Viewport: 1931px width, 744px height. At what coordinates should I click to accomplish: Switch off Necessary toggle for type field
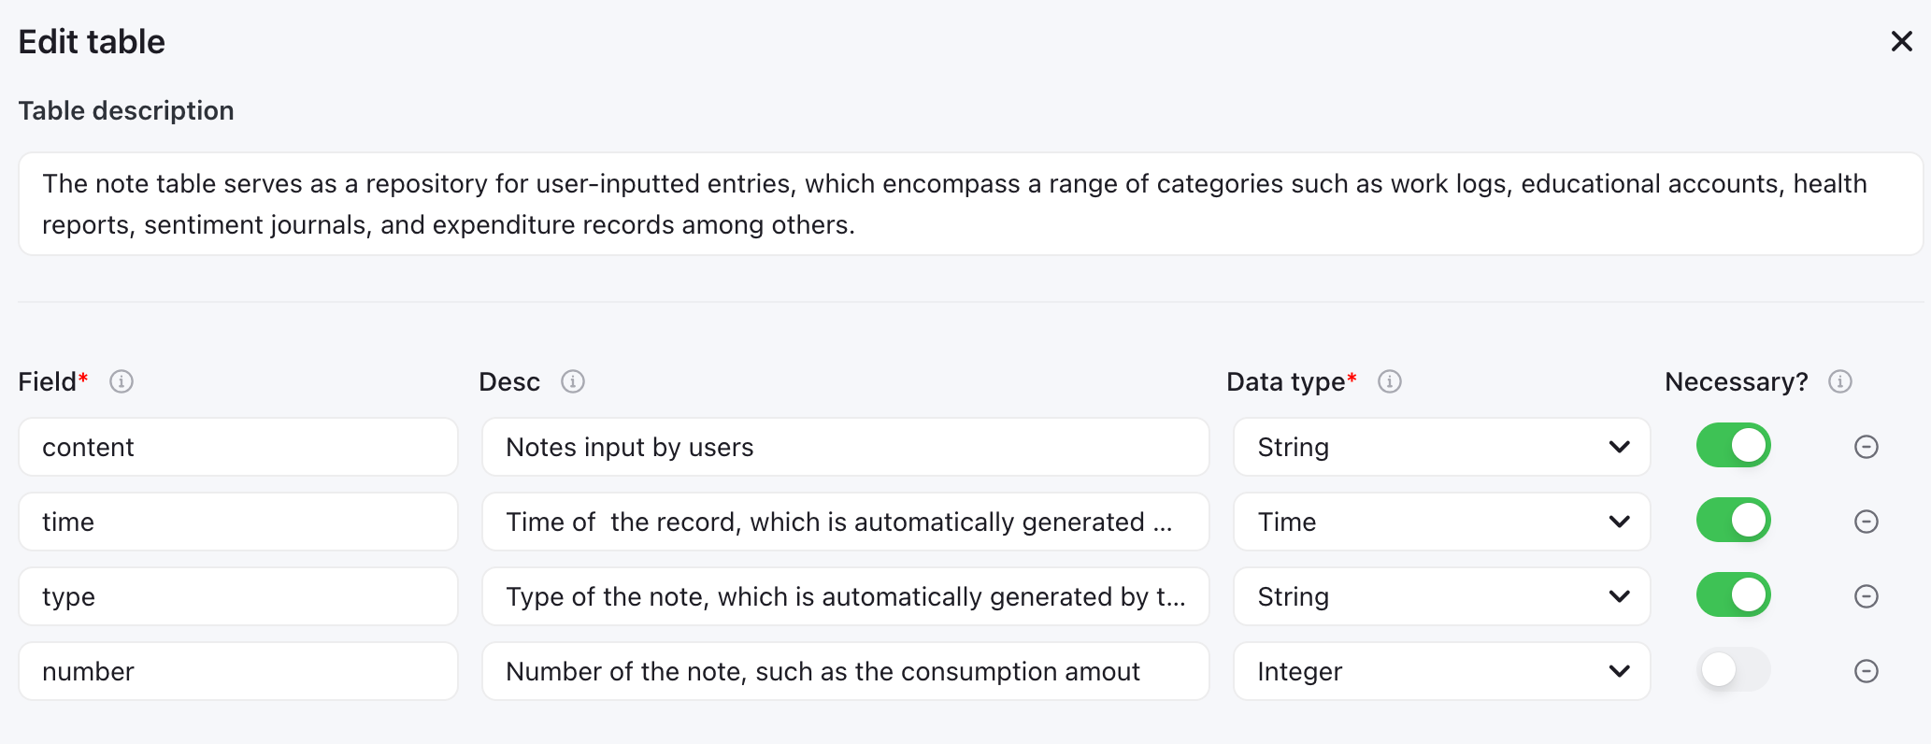pos(1734,595)
